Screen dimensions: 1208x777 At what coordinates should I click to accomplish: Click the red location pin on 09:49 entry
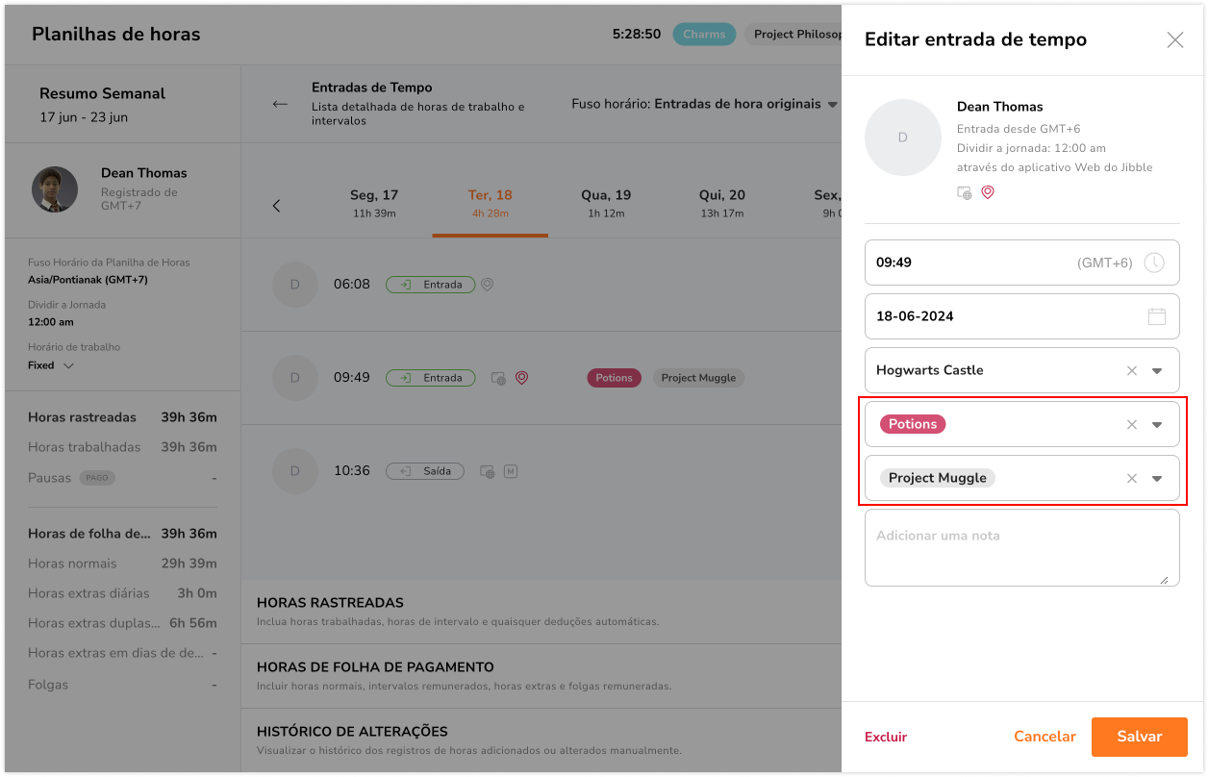[x=522, y=378]
